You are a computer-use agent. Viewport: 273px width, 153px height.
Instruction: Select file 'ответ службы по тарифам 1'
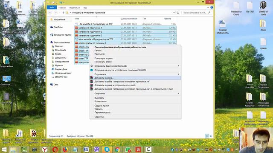(x=125, y=43)
